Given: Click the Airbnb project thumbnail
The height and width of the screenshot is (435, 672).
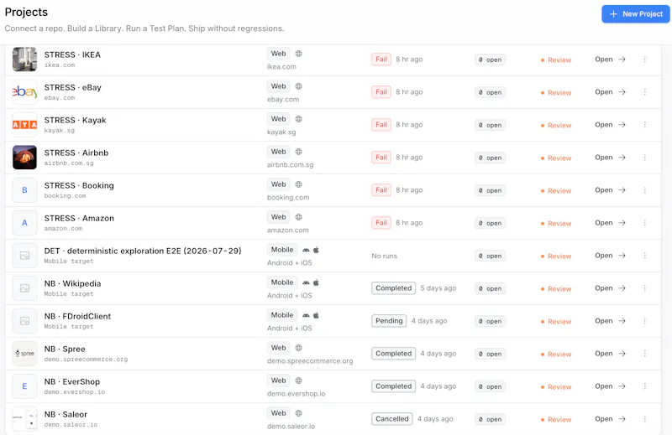Looking at the screenshot, I should [24, 158].
